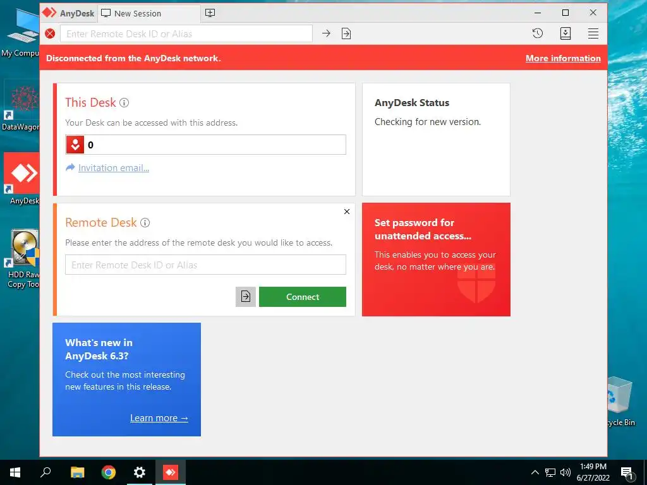
Task: Click the What's new in AnyDesk 6.3 heading
Action: (x=99, y=349)
